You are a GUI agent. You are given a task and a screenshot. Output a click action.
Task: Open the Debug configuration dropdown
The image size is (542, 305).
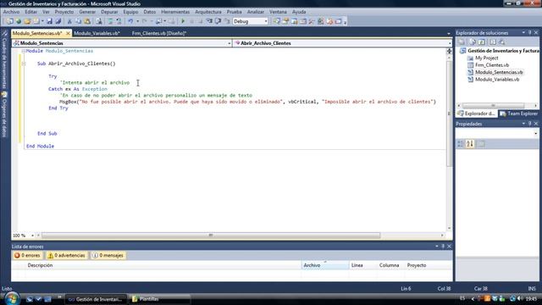coord(265,21)
